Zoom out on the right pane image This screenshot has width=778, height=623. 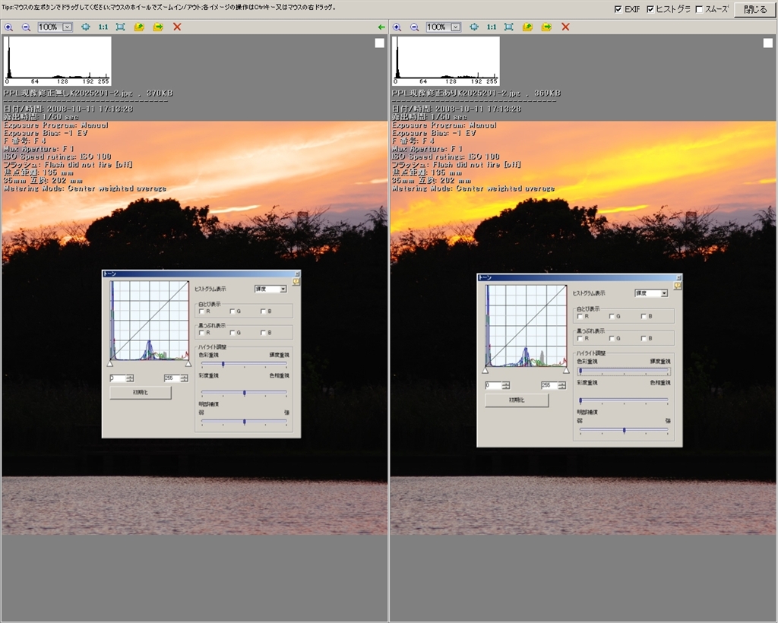tap(415, 27)
